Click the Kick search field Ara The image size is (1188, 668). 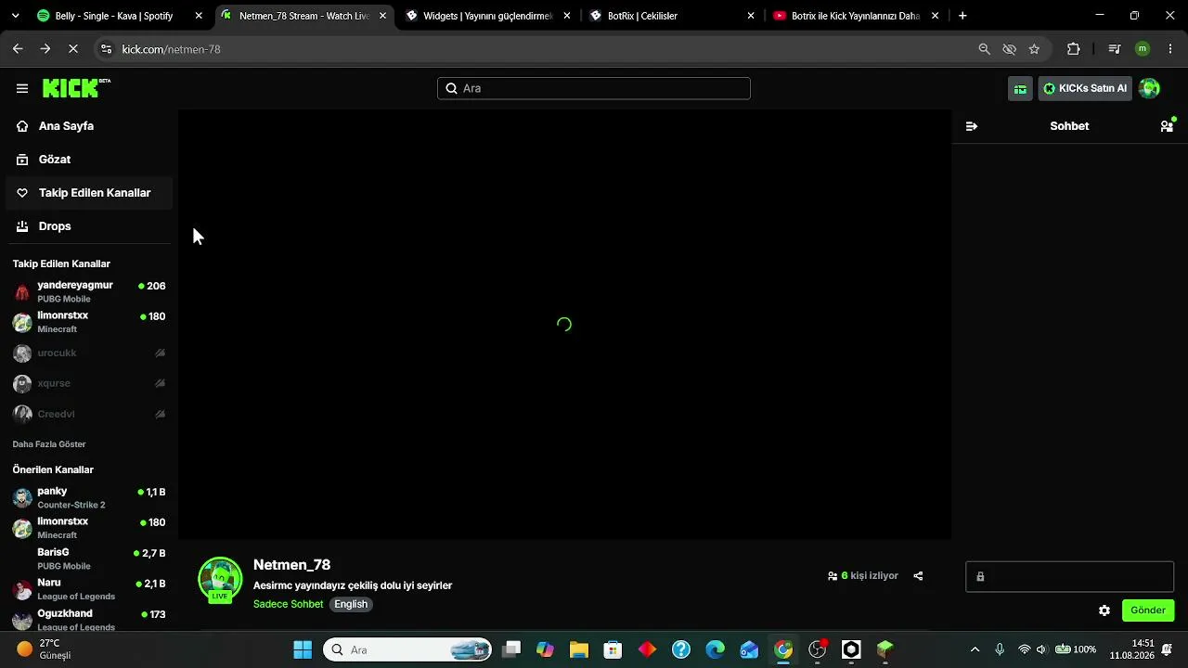click(594, 88)
